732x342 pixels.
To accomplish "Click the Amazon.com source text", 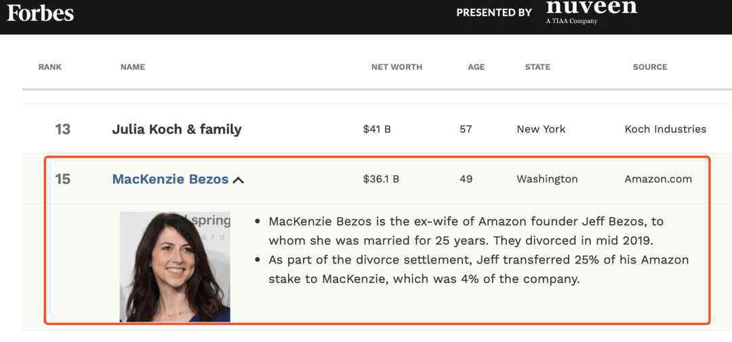I will pyautogui.click(x=658, y=179).
